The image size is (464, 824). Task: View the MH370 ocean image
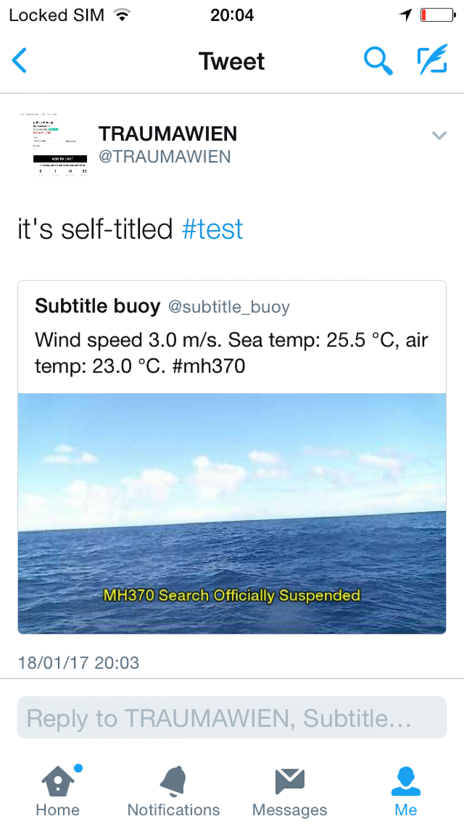[x=232, y=513]
